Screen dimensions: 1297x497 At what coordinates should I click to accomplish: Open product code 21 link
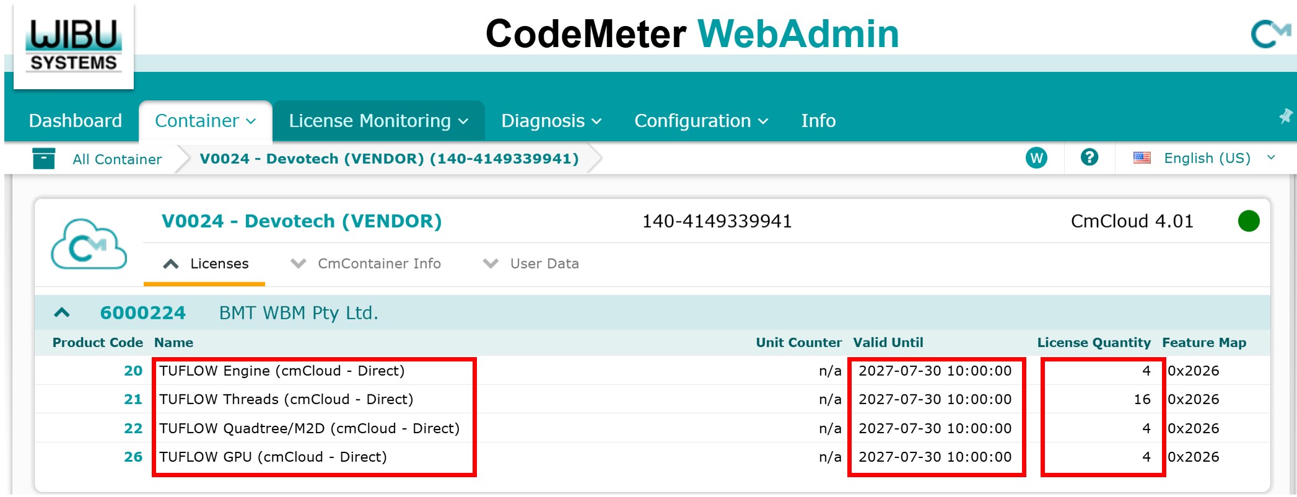(x=133, y=399)
